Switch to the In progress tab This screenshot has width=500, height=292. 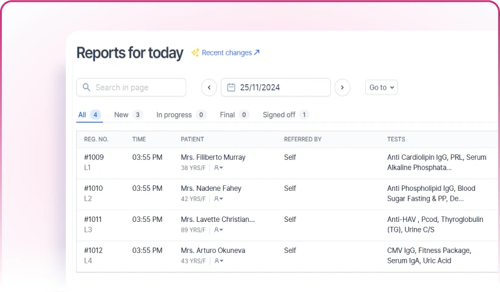[181, 115]
